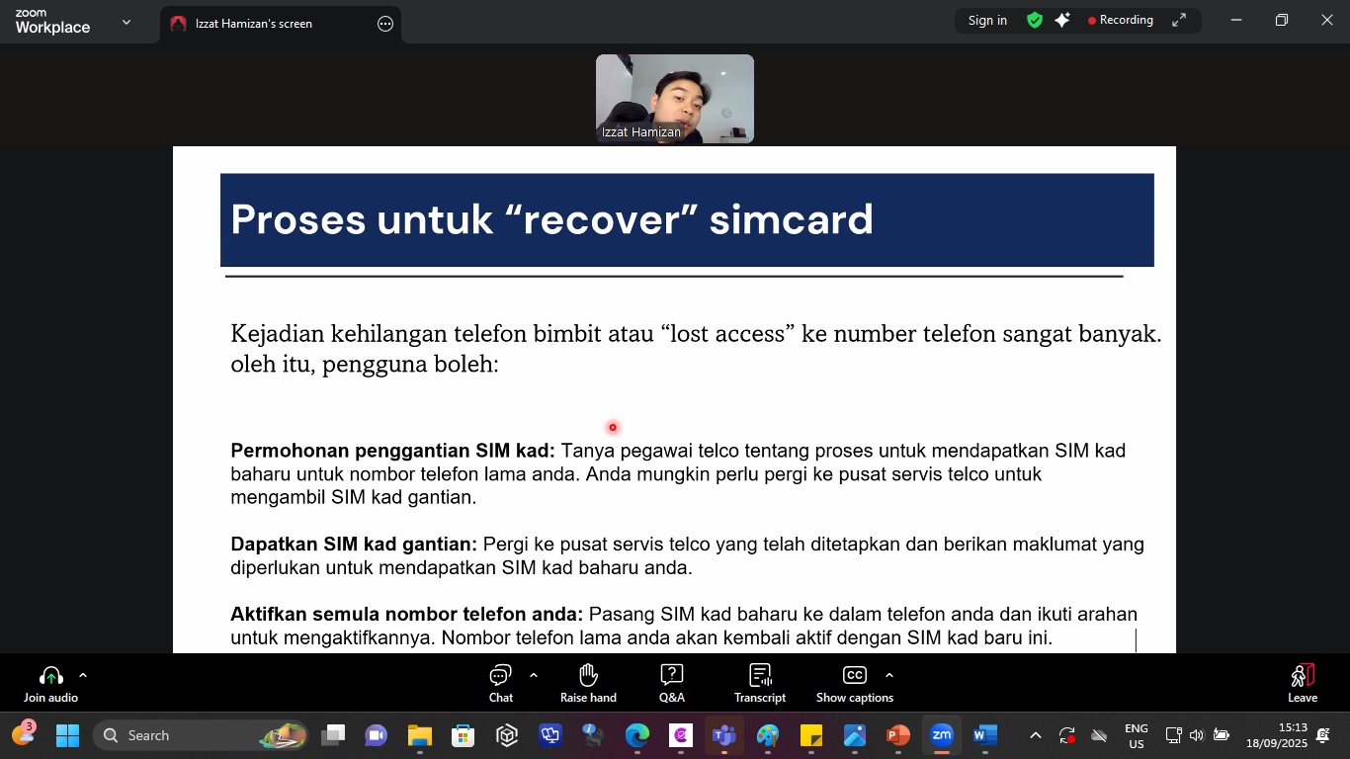Enter full screen mode
The image size is (1350, 759).
click(x=1179, y=20)
